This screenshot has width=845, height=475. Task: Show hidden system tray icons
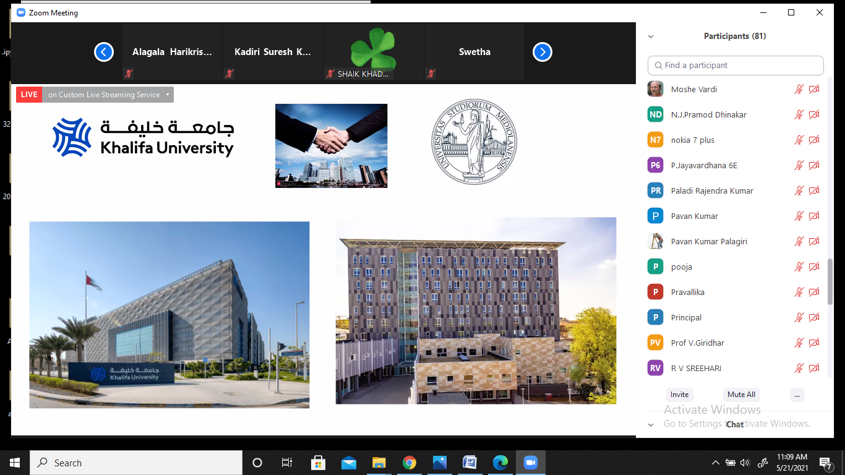pos(716,463)
